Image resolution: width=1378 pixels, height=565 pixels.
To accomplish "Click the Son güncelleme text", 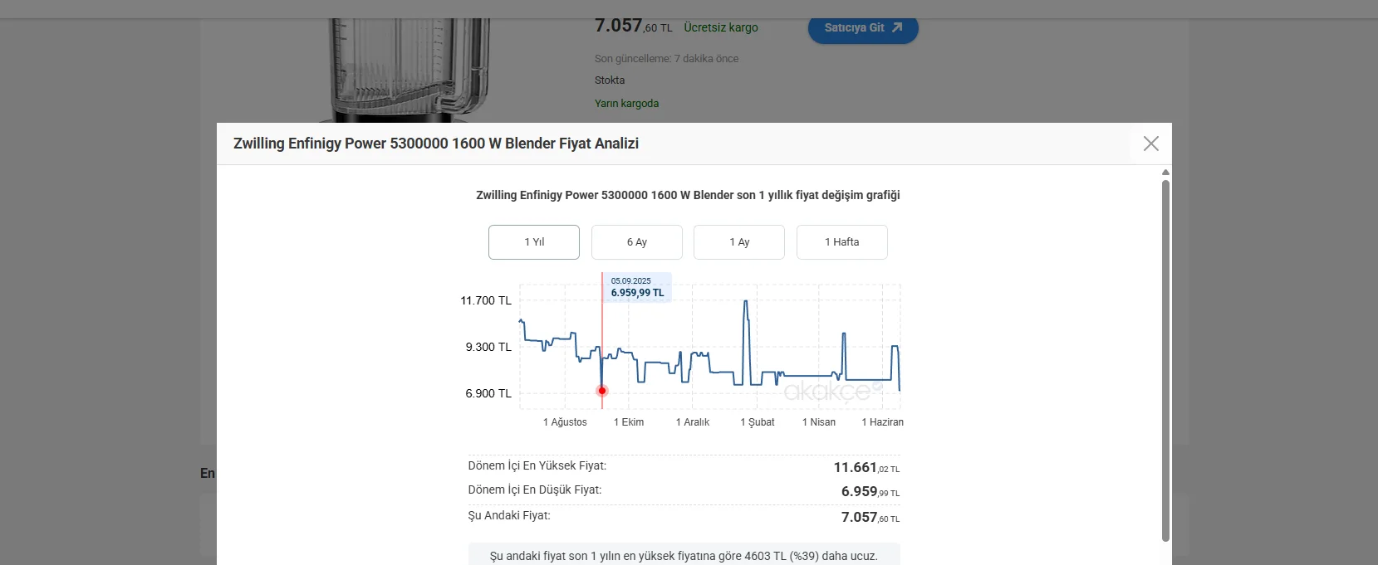I will click(x=666, y=59).
